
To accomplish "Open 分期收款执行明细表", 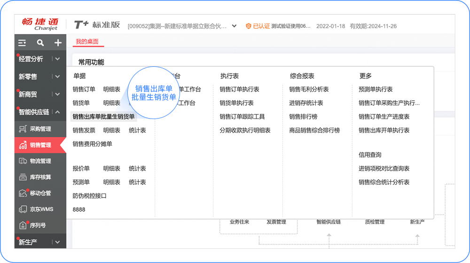I will pyautogui.click(x=245, y=130).
